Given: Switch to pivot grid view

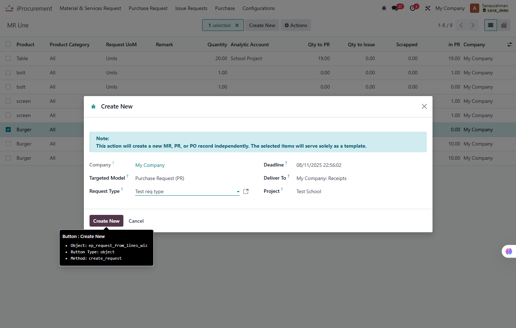Looking at the screenshot, I should click(504, 25).
